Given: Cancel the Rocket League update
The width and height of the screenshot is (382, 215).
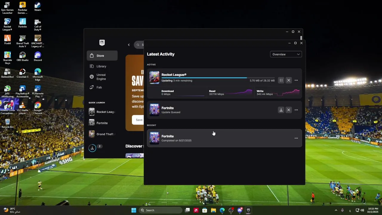Looking at the screenshot, I should [289, 80].
